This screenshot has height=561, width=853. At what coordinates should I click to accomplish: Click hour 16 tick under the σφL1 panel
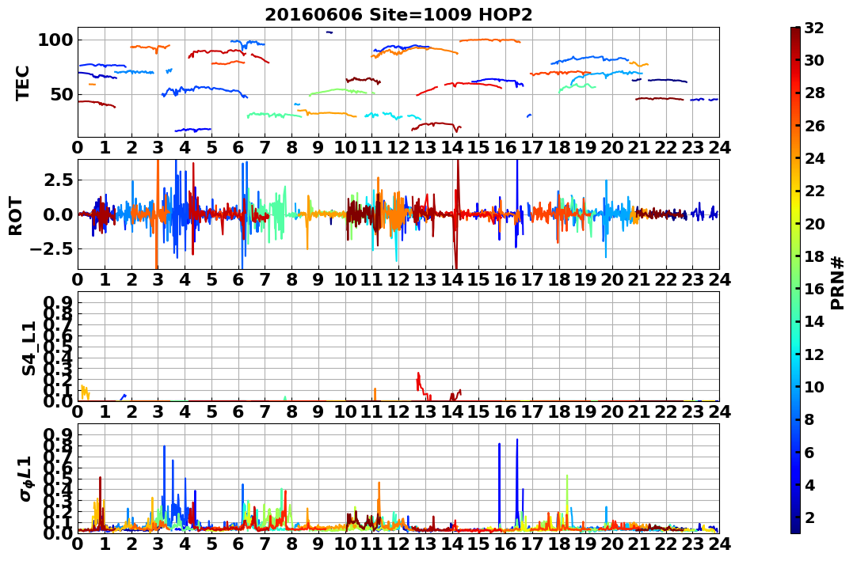(x=505, y=544)
